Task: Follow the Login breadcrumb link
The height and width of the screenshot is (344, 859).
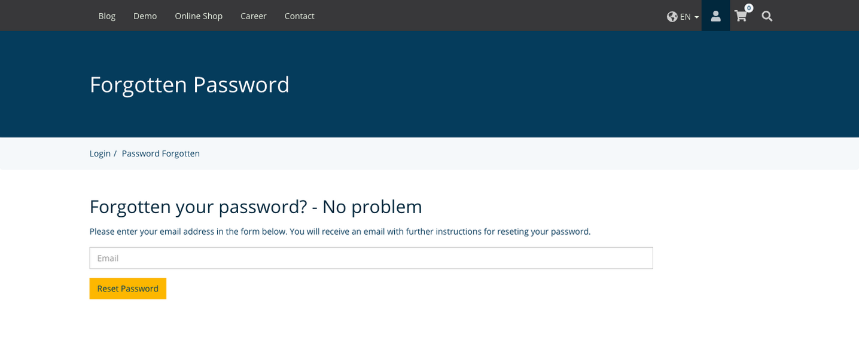Action: tap(100, 153)
